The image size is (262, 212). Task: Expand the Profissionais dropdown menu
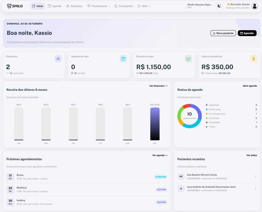(99, 6)
